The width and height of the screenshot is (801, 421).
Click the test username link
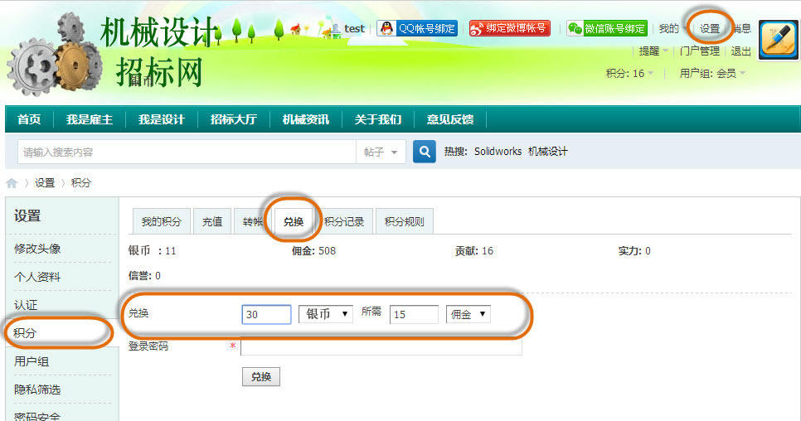tap(354, 28)
